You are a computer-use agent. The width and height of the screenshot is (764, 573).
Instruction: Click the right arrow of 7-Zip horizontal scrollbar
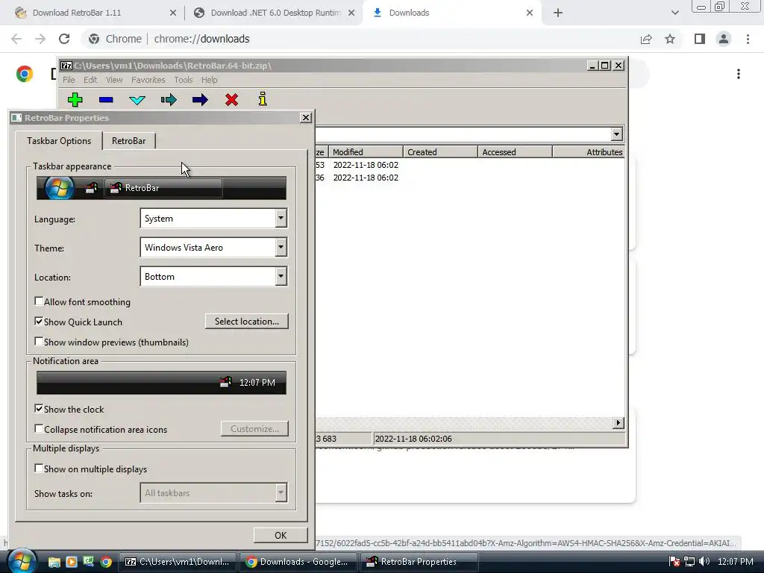618,422
